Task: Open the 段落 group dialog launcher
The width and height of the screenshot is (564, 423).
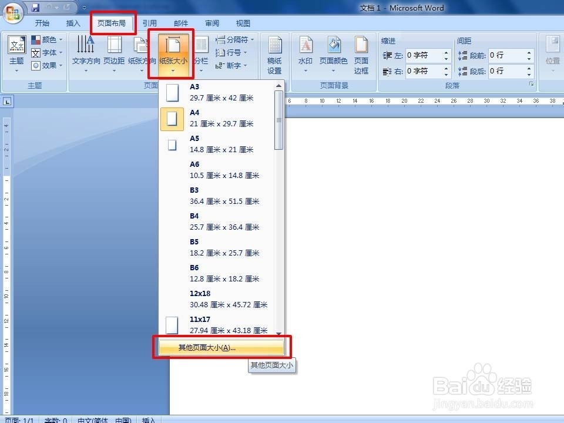Action: tap(532, 84)
